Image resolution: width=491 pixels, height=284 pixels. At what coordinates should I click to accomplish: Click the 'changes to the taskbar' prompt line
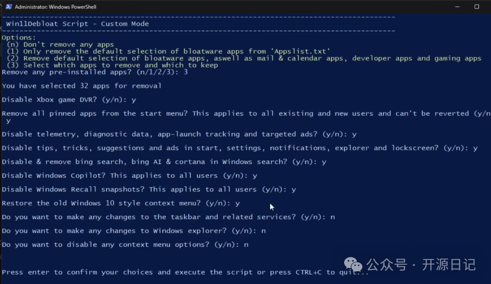(x=168, y=217)
